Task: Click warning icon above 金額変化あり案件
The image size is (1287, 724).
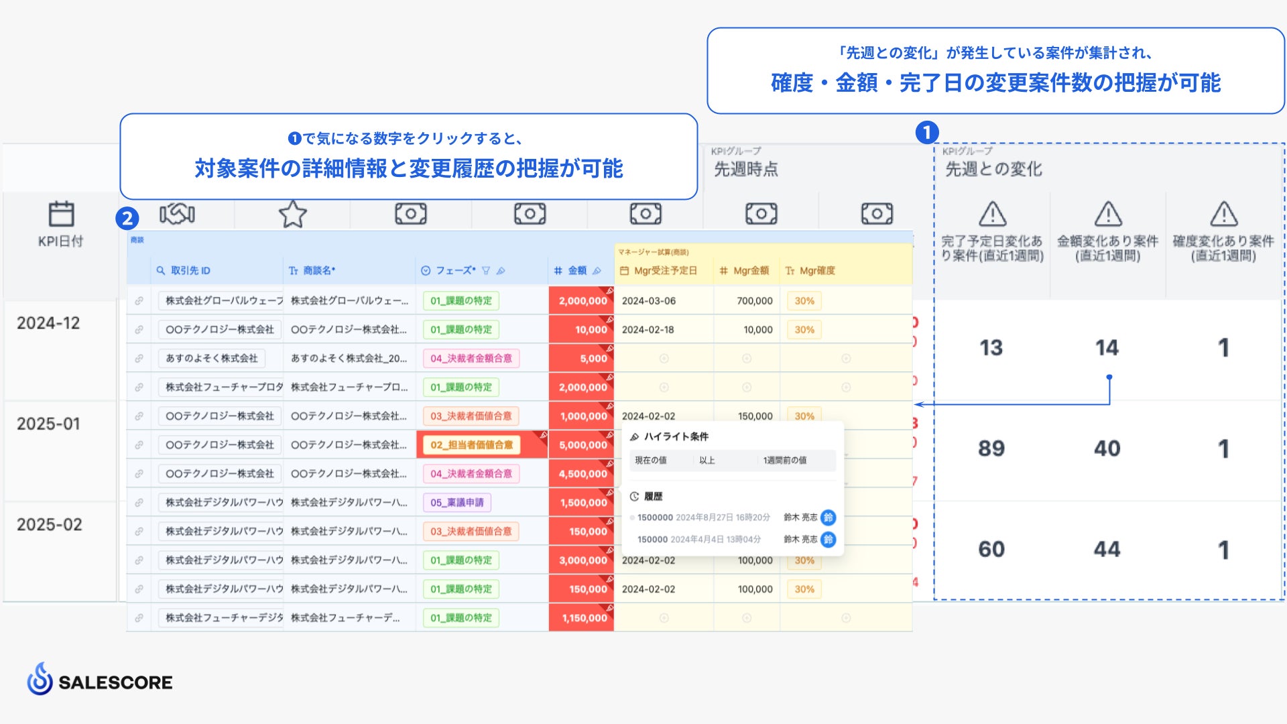Action: [x=1108, y=215]
